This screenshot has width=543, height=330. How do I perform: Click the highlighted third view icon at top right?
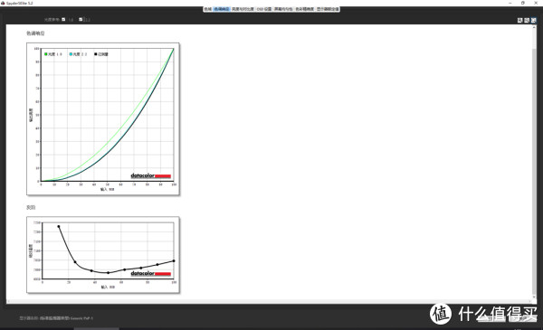[534, 21]
